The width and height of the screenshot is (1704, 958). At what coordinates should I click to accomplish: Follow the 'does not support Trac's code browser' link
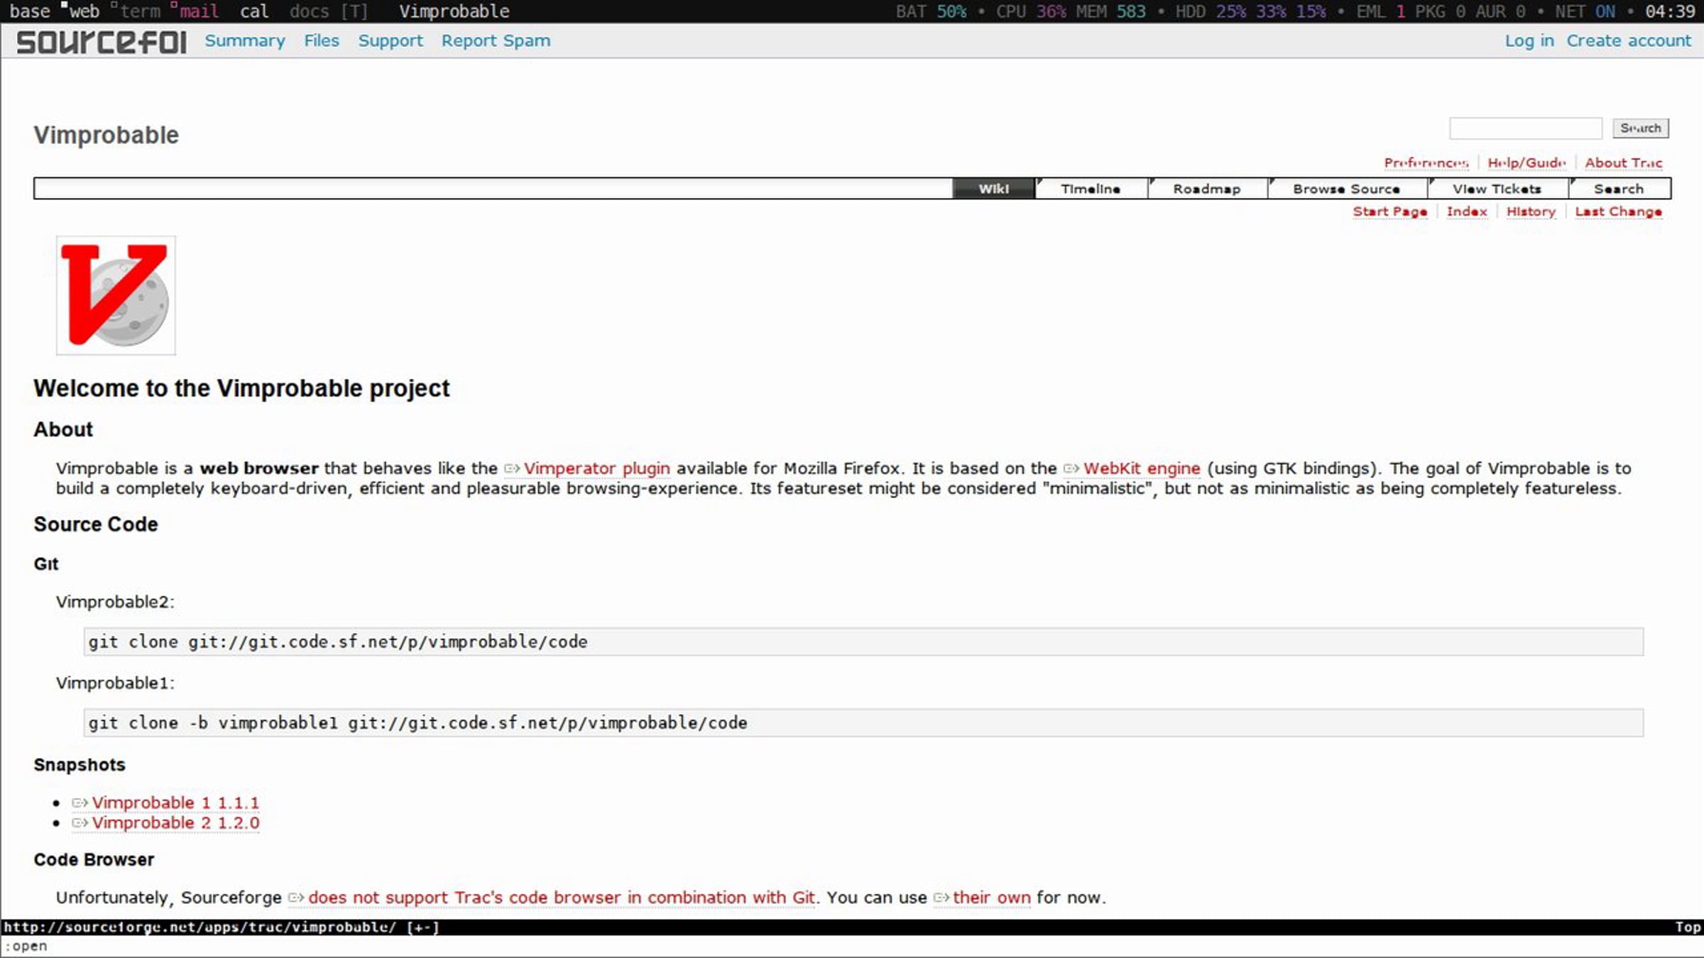[x=562, y=898]
